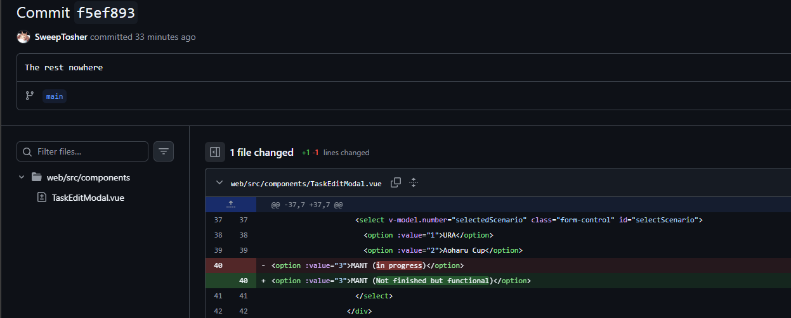
Task: Click the removed MANT (in progress) line
Action: click(x=523, y=265)
